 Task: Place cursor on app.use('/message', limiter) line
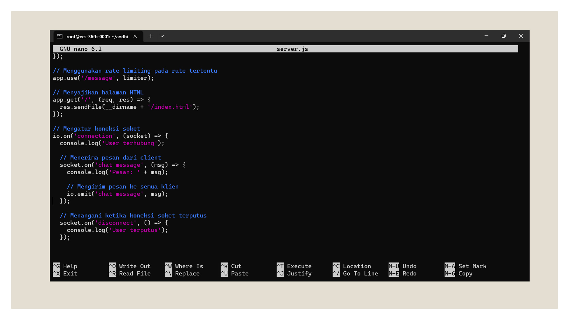click(x=103, y=78)
